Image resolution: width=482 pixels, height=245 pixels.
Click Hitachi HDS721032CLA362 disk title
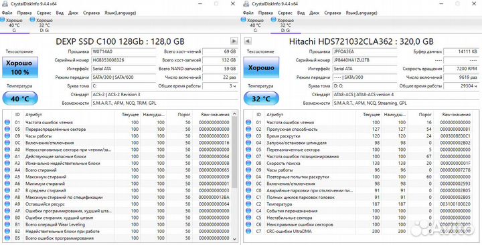[x=361, y=41]
